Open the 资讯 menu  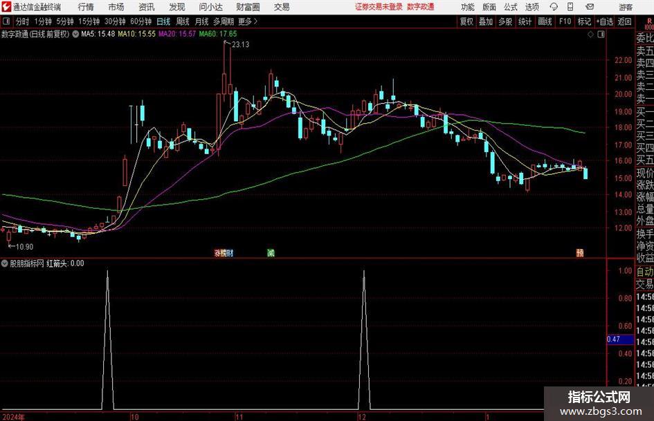click(x=147, y=7)
